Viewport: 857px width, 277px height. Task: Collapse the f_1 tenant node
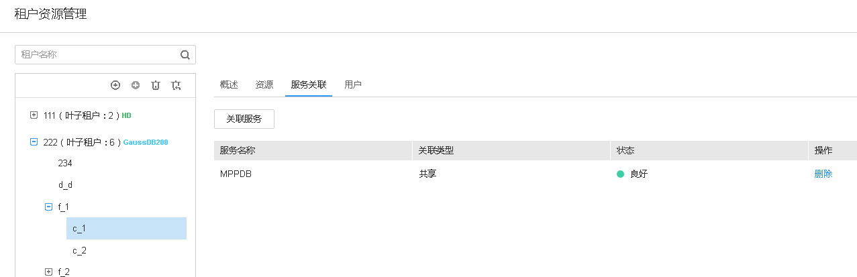48,207
